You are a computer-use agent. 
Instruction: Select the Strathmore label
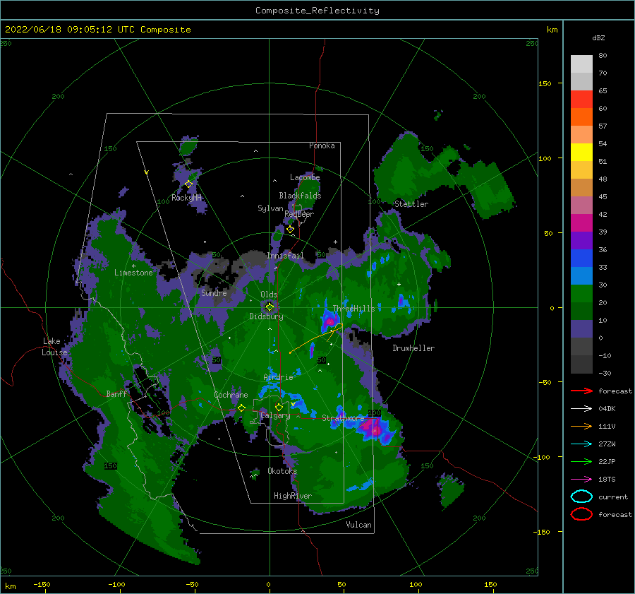click(343, 417)
